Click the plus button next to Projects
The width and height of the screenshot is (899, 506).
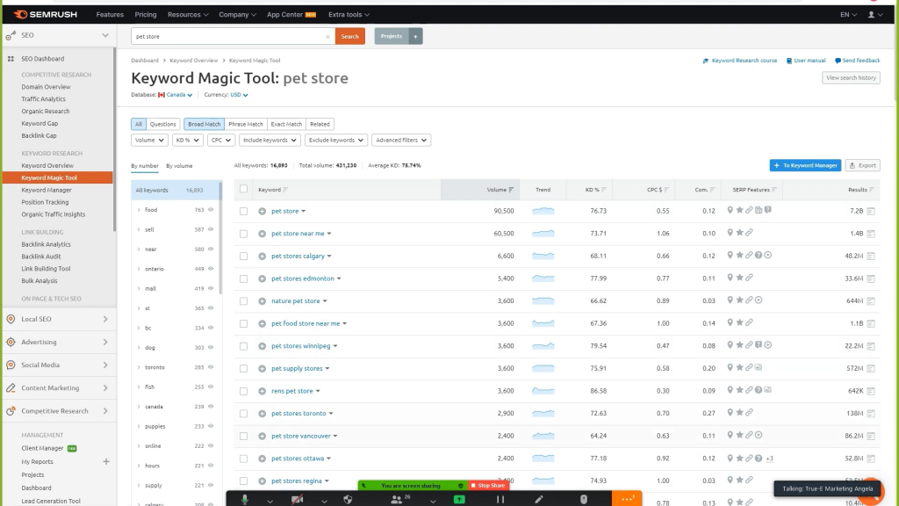416,36
